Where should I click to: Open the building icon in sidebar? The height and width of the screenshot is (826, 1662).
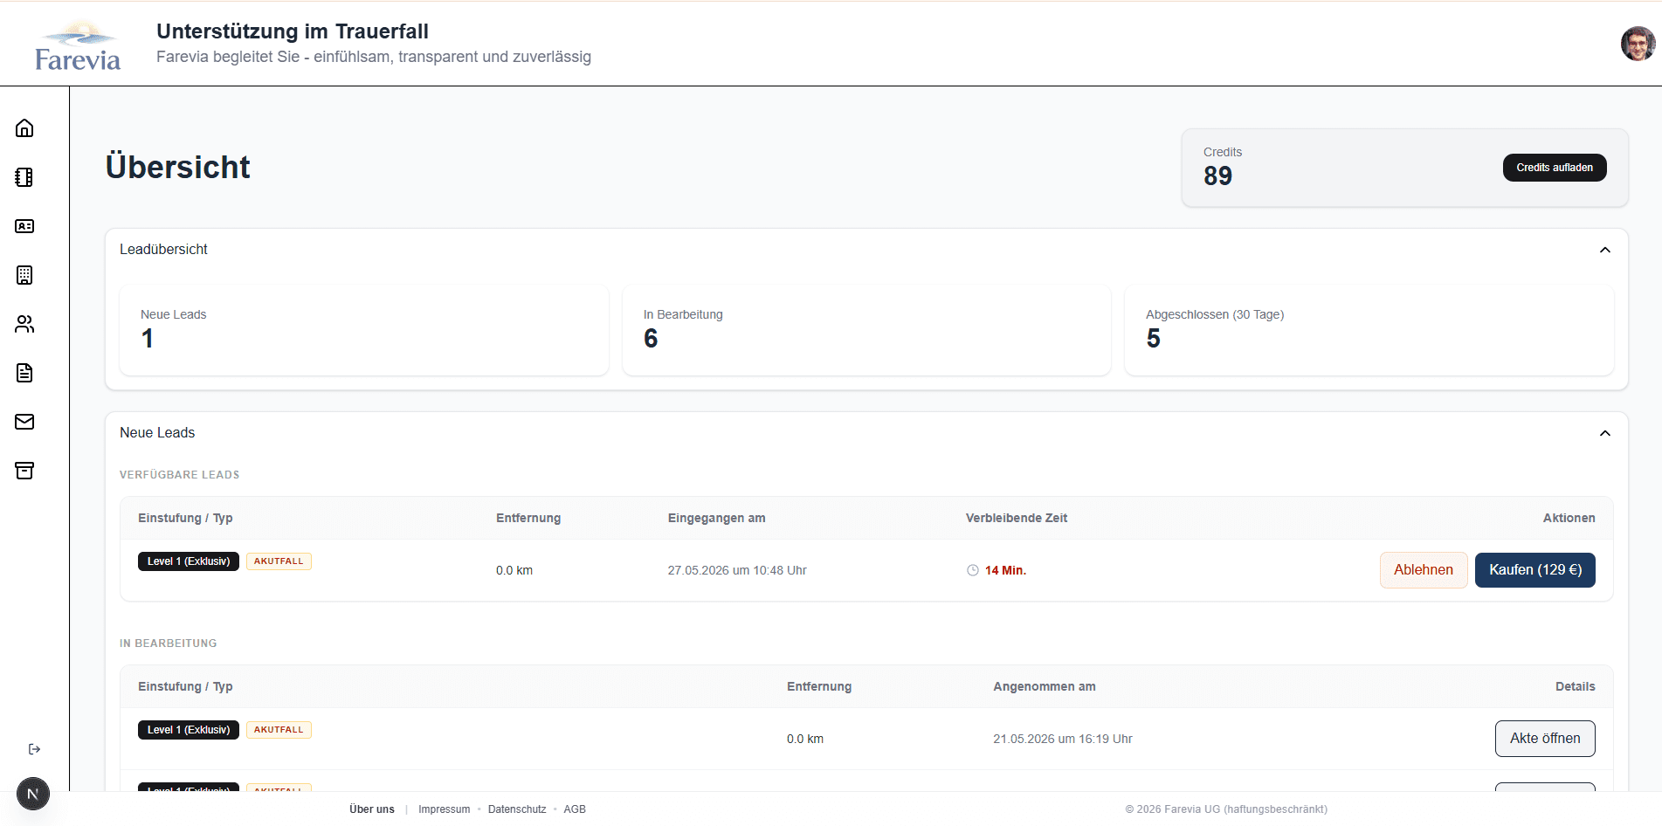pyautogui.click(x=24, y=275)
